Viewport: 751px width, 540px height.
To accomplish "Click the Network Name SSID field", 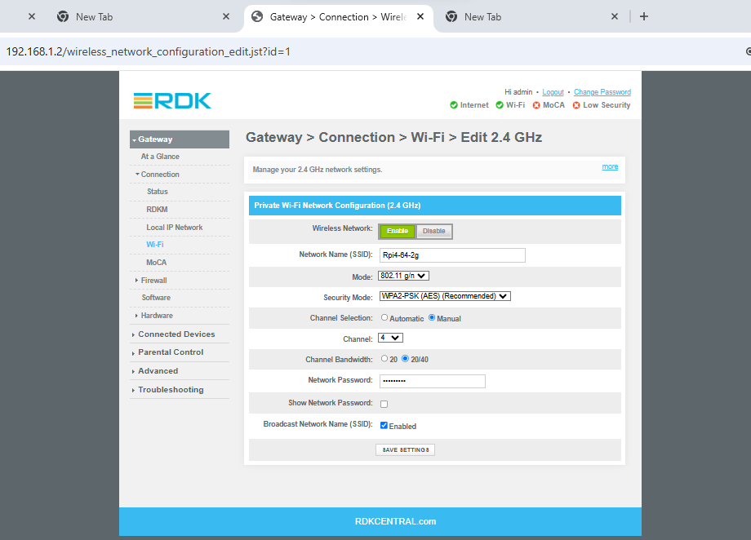I will (x=452, y=255).
